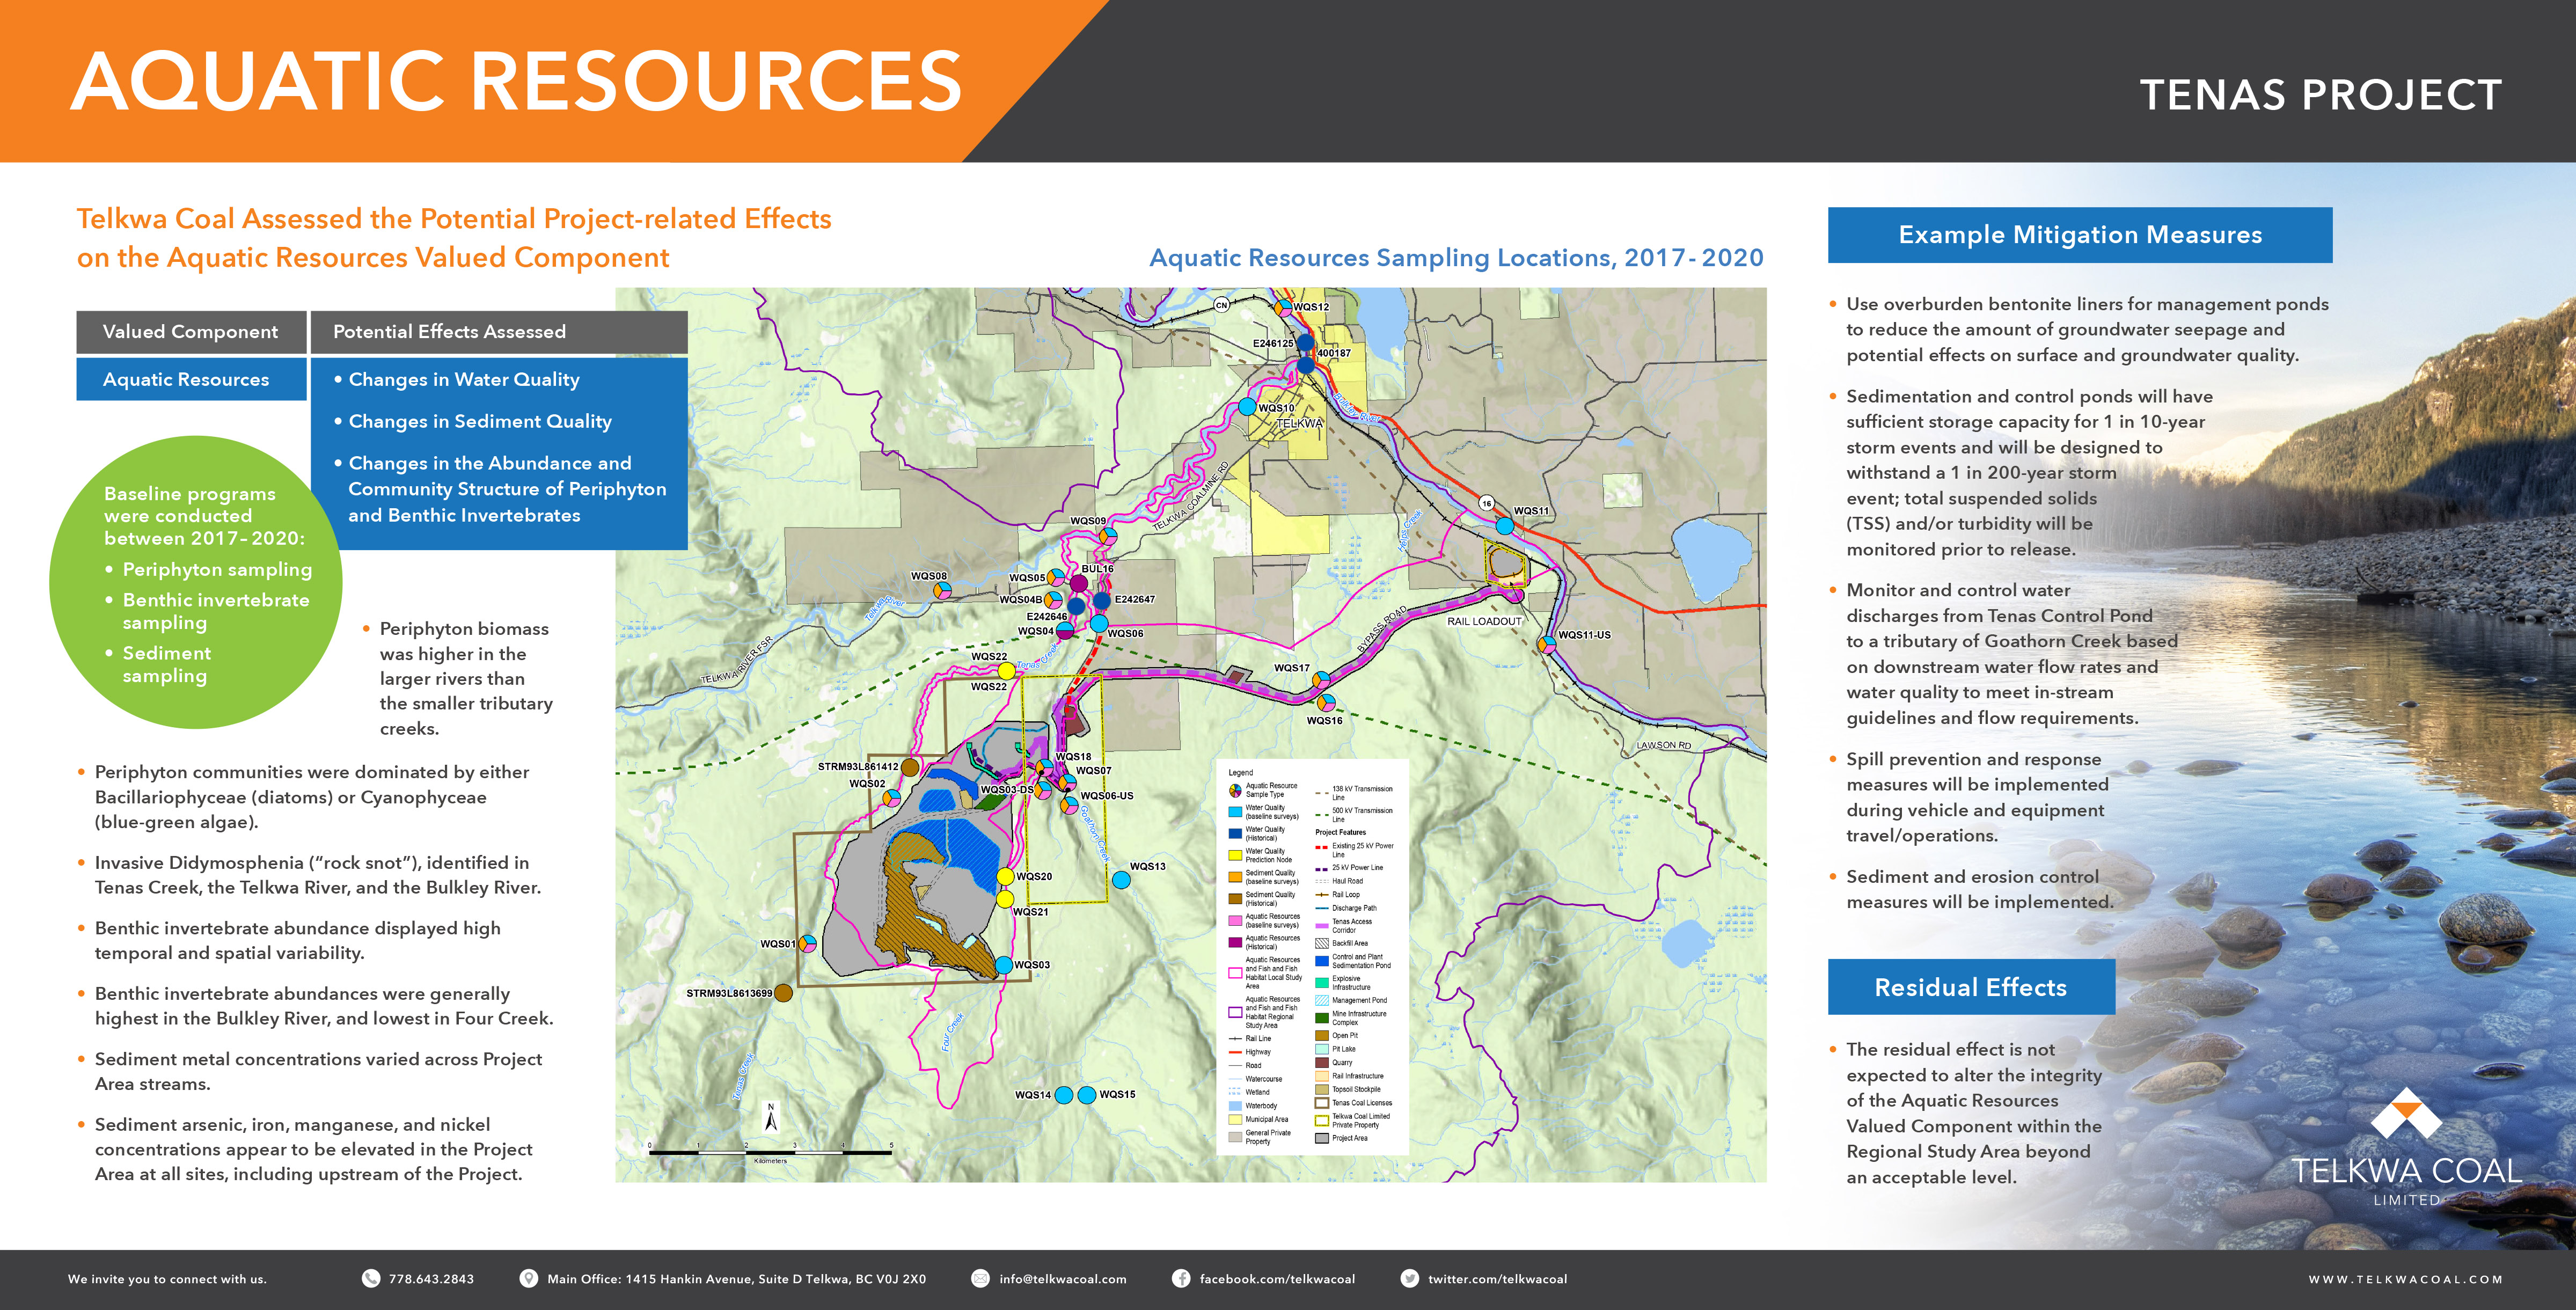Click the location pin icon before Main Office
The image size is (2576, 1310).
(x=528, y=1278)
